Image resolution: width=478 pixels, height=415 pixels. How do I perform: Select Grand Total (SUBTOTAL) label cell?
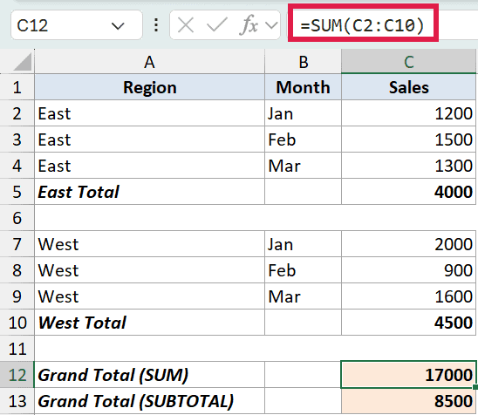(x=150, y=401)
